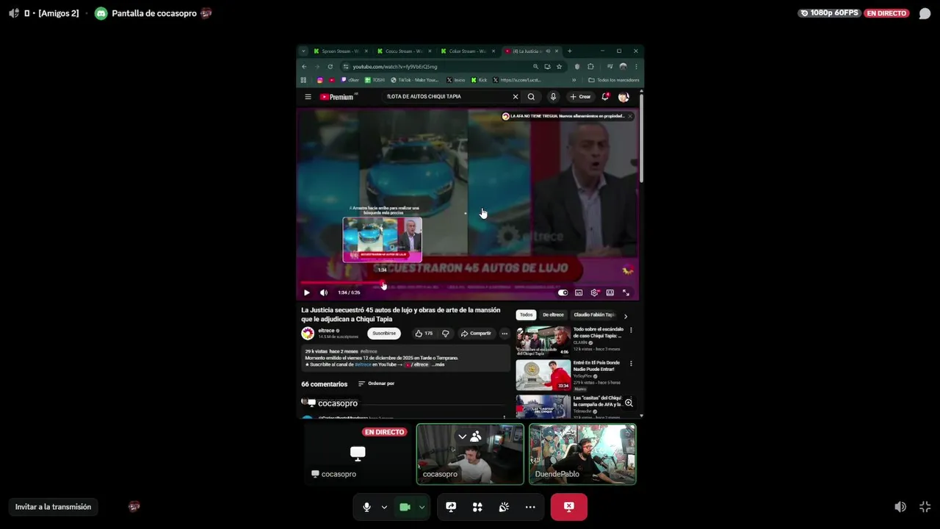Screen dimensions: 940x529
Task: Select cocasopro webcam tile
Action: [x=470, y=454]
